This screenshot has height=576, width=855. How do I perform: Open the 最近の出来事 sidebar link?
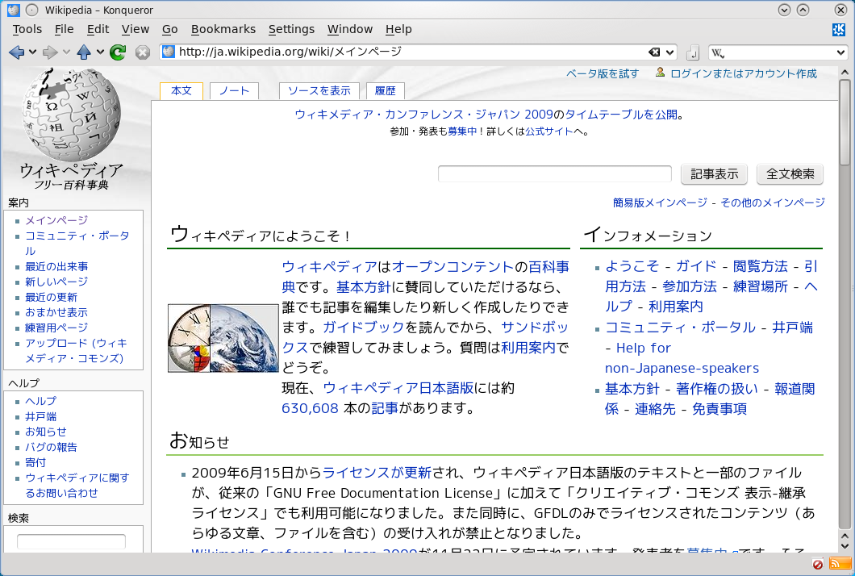pos(56,266)
